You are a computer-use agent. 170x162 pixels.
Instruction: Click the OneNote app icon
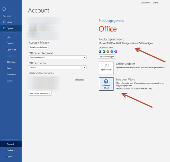(x=115, y=52)
